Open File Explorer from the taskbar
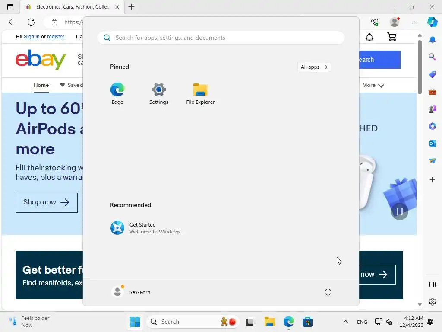Image resolution: width=442 pixels, height=332 pixels. pos(269,322)
